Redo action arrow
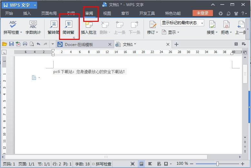Screen dimensions: 251x168 pyautogui.click(x=45, y=44)
